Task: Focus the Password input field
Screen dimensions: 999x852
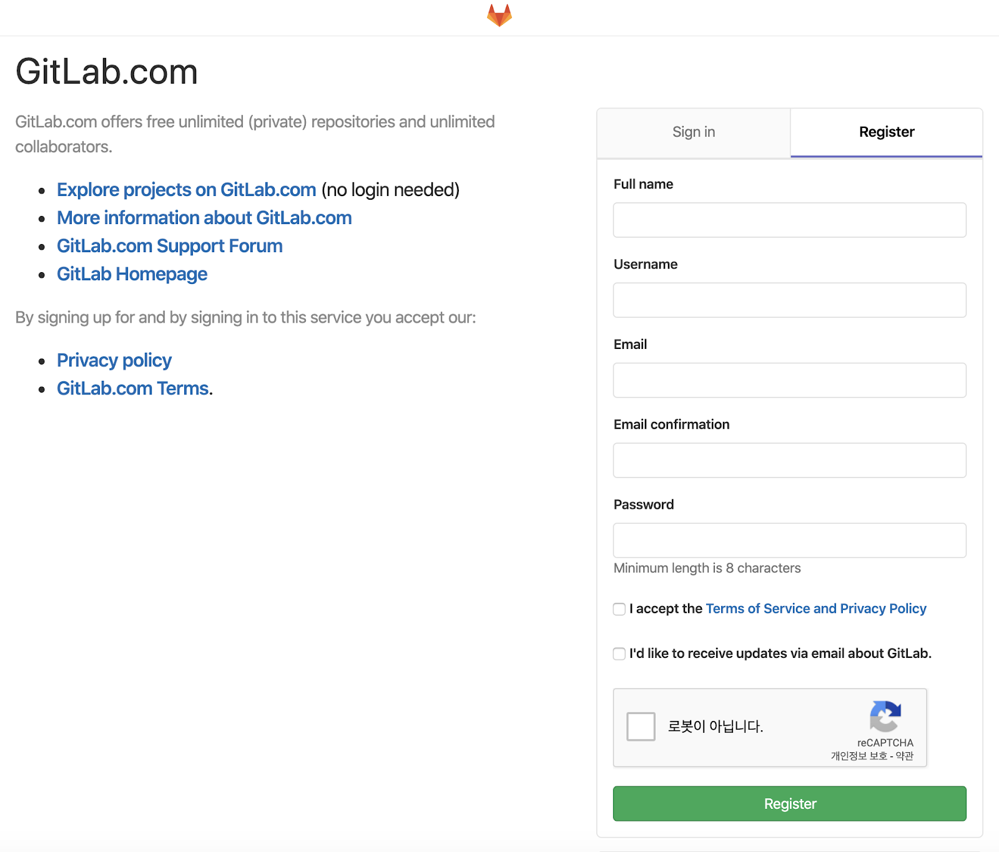Action: (x=789, y=541)
